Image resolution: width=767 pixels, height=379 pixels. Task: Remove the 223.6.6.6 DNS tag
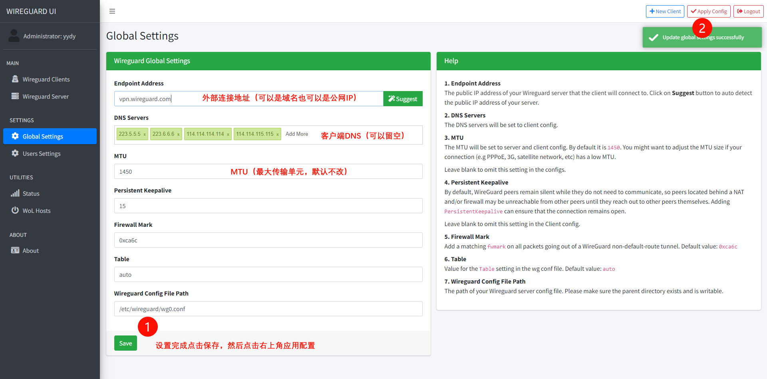[178, 135]
